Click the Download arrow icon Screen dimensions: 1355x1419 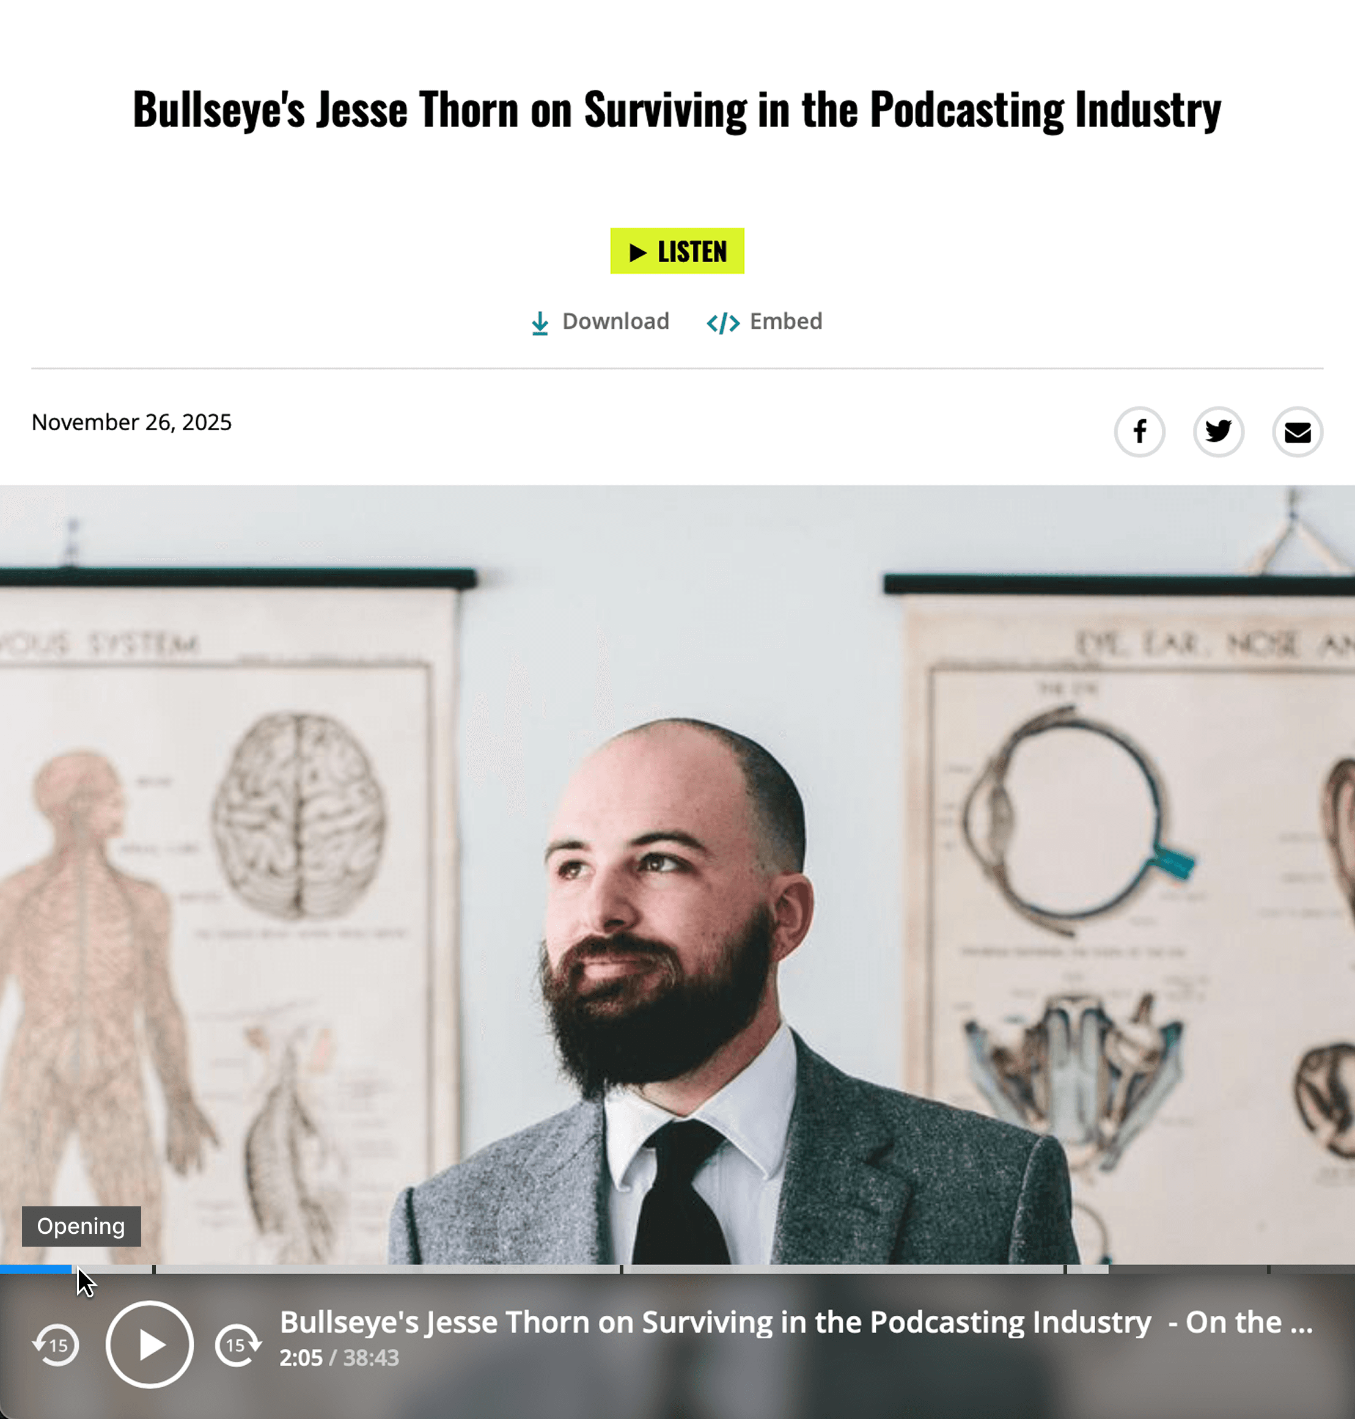pos(540,323)
